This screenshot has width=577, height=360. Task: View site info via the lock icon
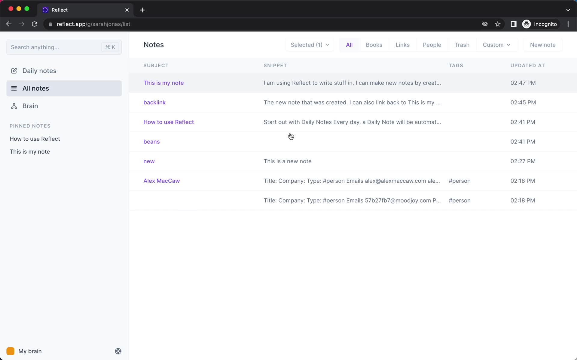point(50,24)
